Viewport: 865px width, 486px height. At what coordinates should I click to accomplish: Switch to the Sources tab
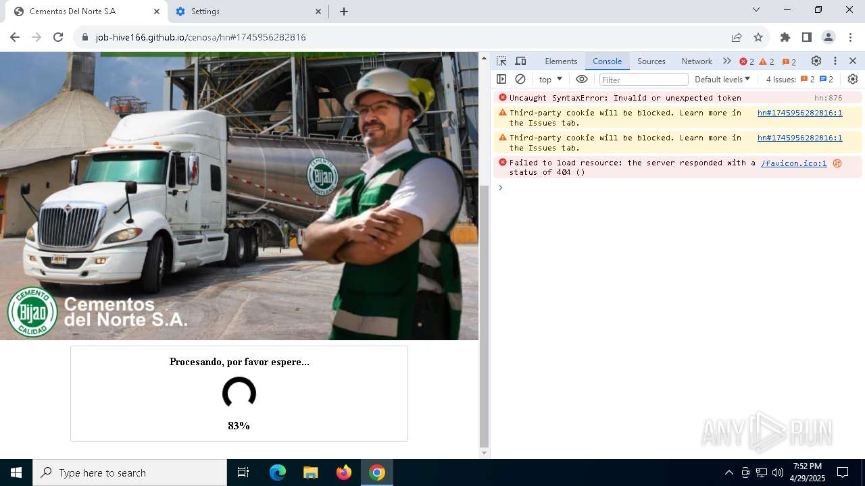[651, 61]
